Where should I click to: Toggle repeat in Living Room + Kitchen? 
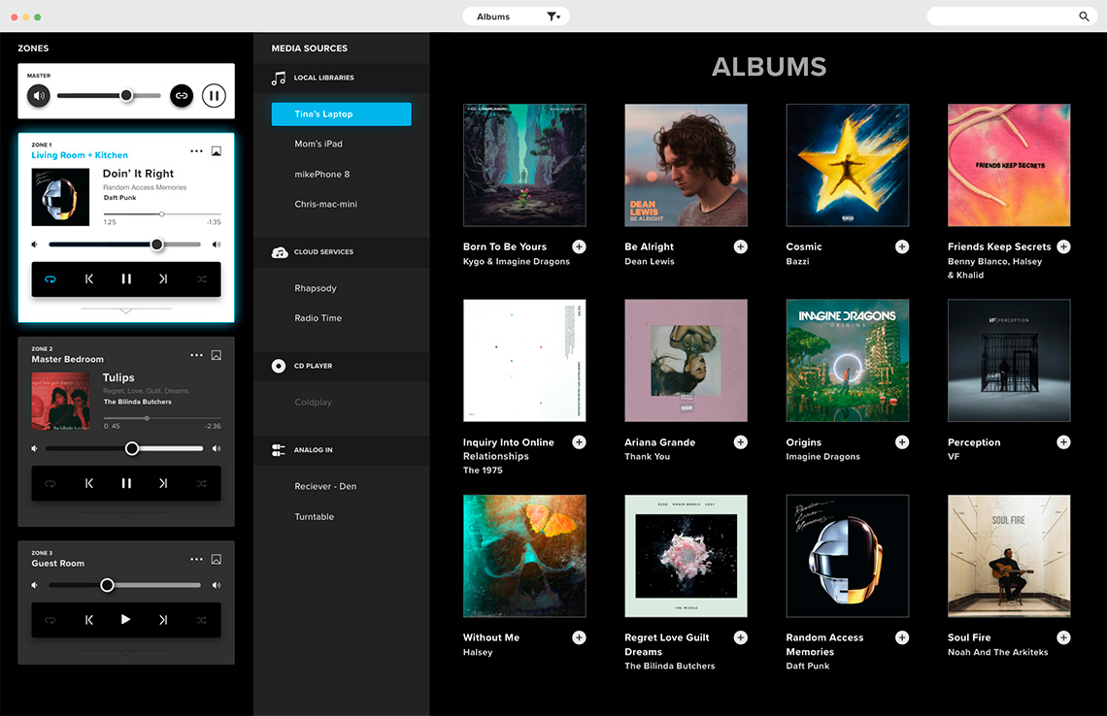[x=50, y=279]
